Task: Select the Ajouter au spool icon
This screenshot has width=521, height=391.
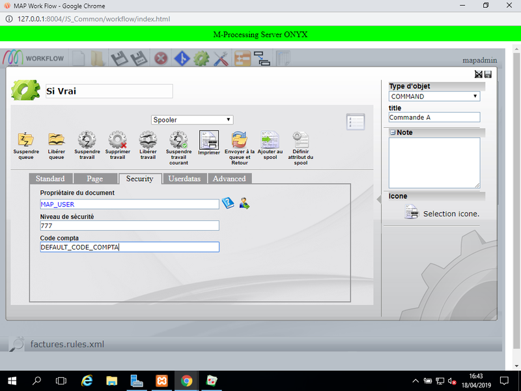Action: tap(270, 139)
